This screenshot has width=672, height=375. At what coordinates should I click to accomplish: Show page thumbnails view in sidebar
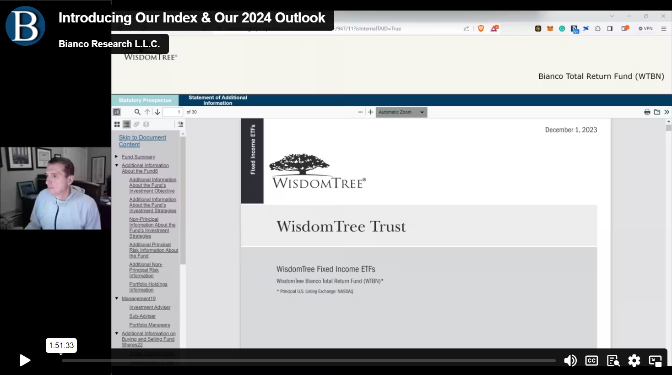tap(117, 124)
